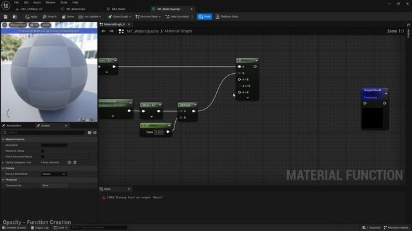Screen dimensions: 412x231
Task: Open Platform Stats
Action: pyautogui.click(x=227, y=17)
